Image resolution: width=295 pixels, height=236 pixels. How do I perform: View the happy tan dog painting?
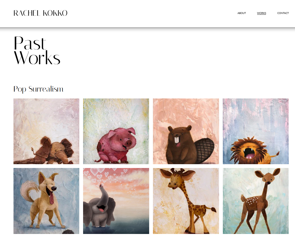click(x=46, y=201)
